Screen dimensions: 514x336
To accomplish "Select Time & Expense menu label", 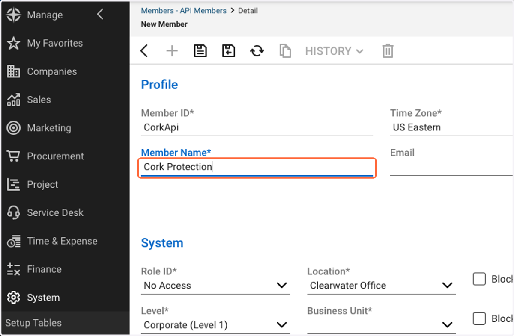I will [62, 241].
